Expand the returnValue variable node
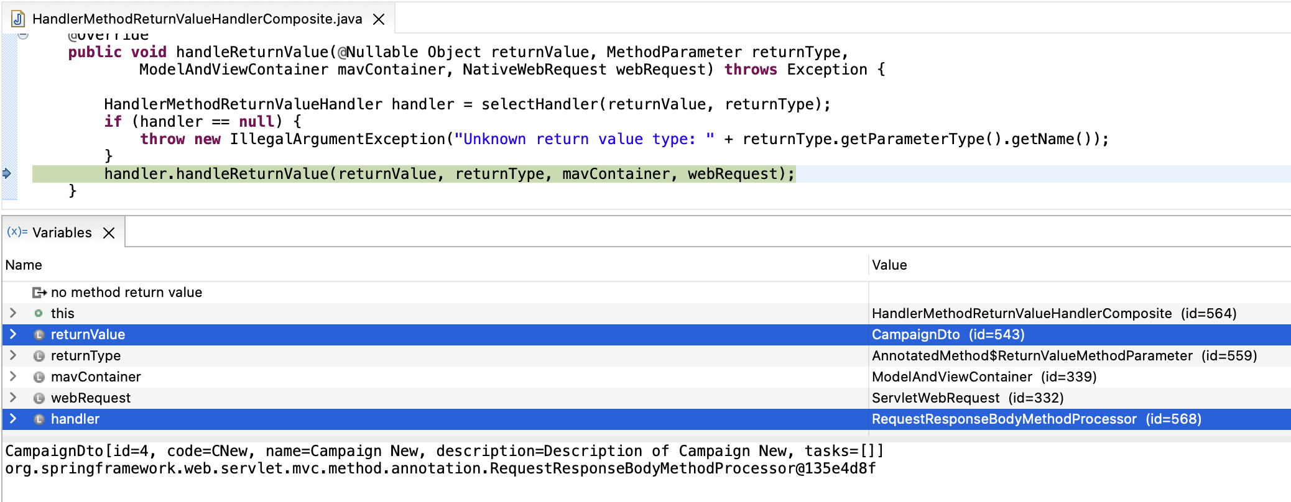1291x502 pixels. tap(13, 334)
